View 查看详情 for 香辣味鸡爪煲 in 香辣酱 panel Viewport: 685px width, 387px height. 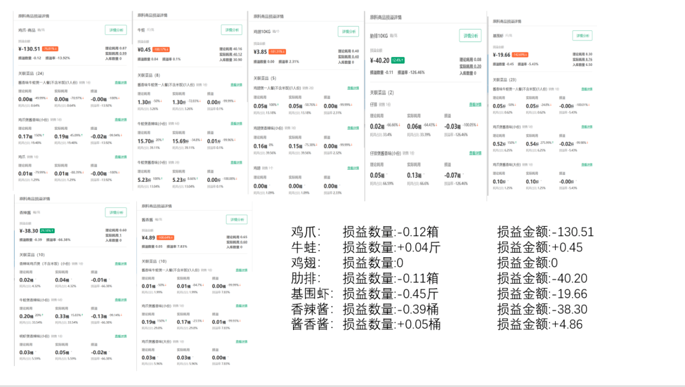coord(120,263)
